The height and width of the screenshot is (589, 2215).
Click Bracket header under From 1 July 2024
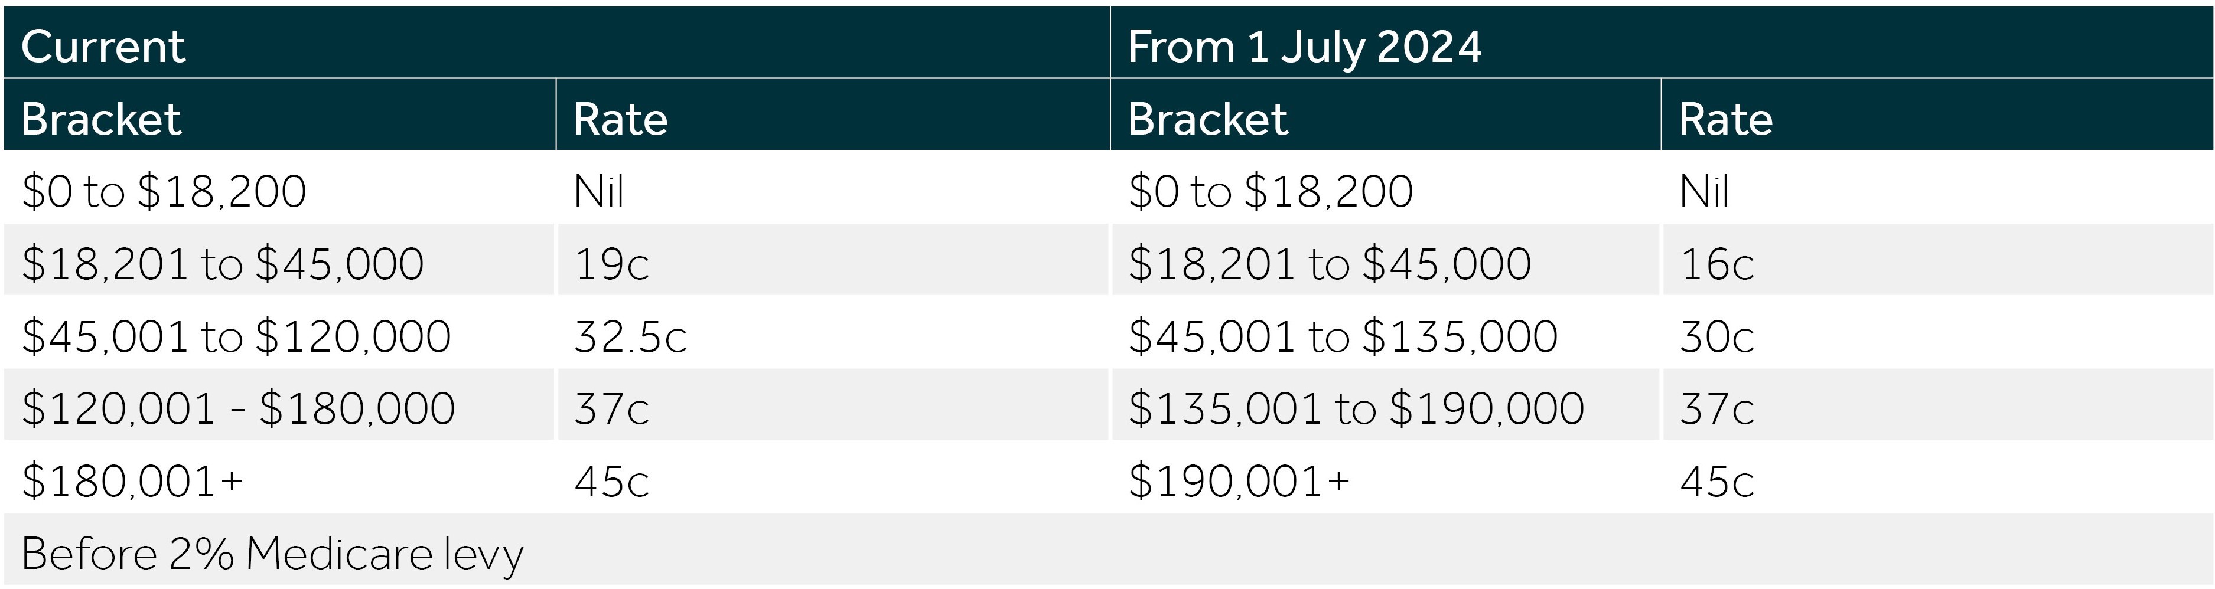(x=1385, y=115)
